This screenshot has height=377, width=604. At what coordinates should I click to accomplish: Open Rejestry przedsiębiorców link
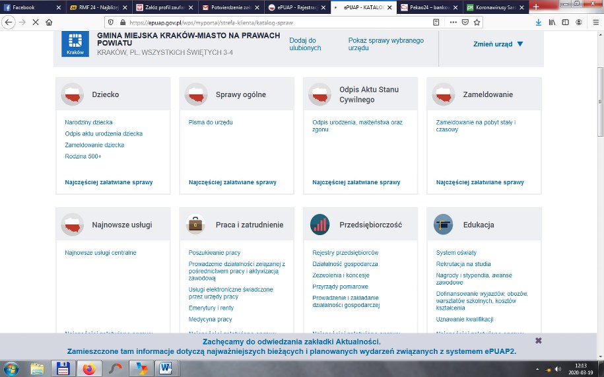pos(345,253)
